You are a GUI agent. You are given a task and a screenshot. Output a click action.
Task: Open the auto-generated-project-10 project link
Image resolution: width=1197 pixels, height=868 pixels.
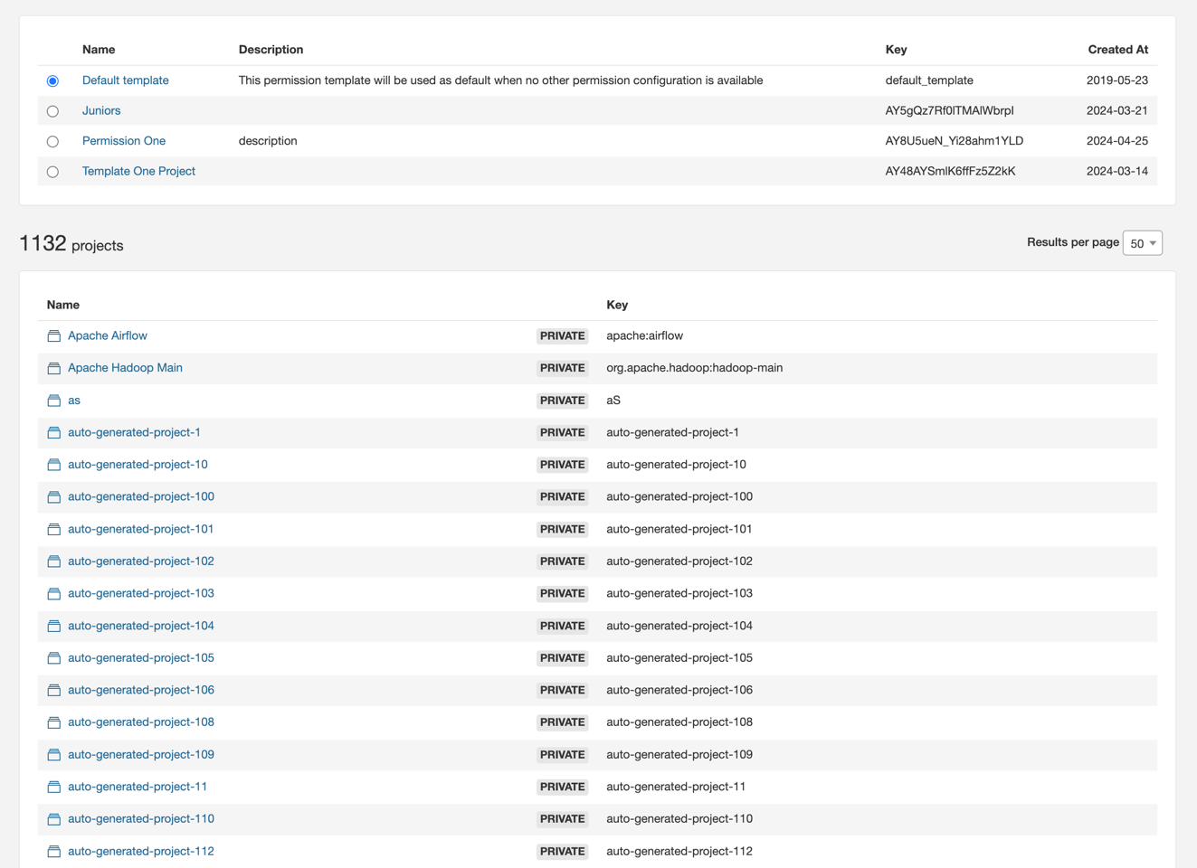(138, 465)
